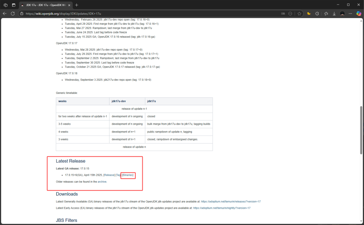Image resolution: width=364 pixels, height=225 pixels.
Task: Click the 'jdk17u' table column header
Action: pyautogui.click(x=179, y=101)
